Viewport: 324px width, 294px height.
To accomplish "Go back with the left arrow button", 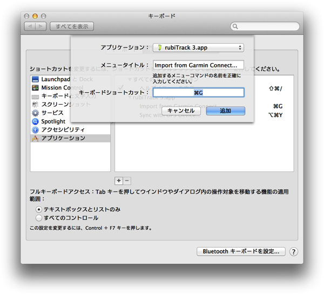I will pyautogui.click(x=30, y=26).
